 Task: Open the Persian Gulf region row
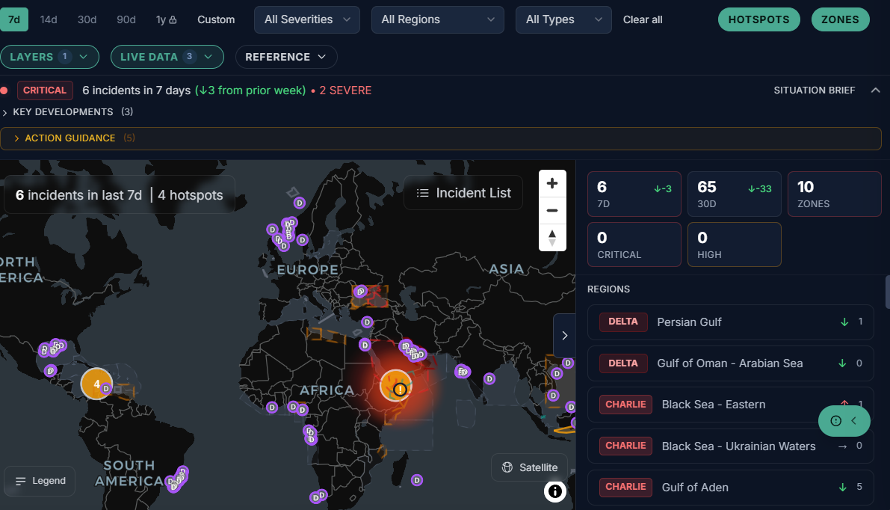click(731, 322)
